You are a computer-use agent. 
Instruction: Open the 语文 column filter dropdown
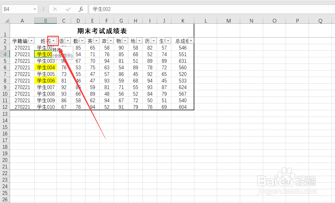point(67,41)
